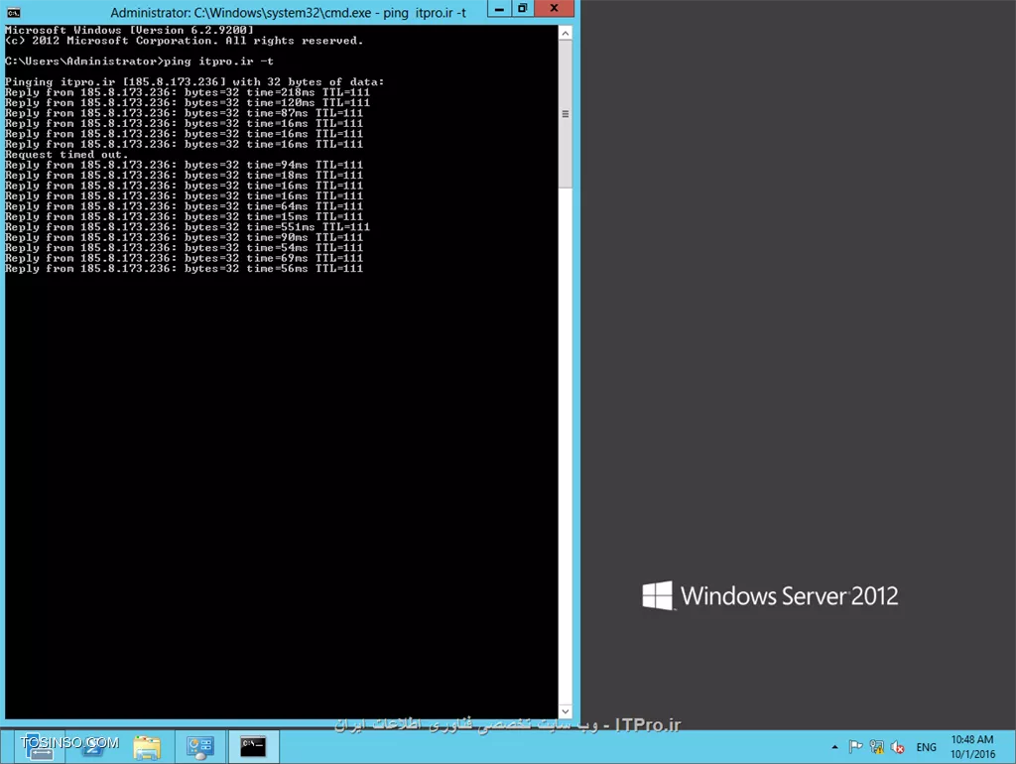Image resolution: width=1016 pixels, height=764 pixels.
Task: Click the cmd scrollbar up arrow
Action: click(565, 33)
